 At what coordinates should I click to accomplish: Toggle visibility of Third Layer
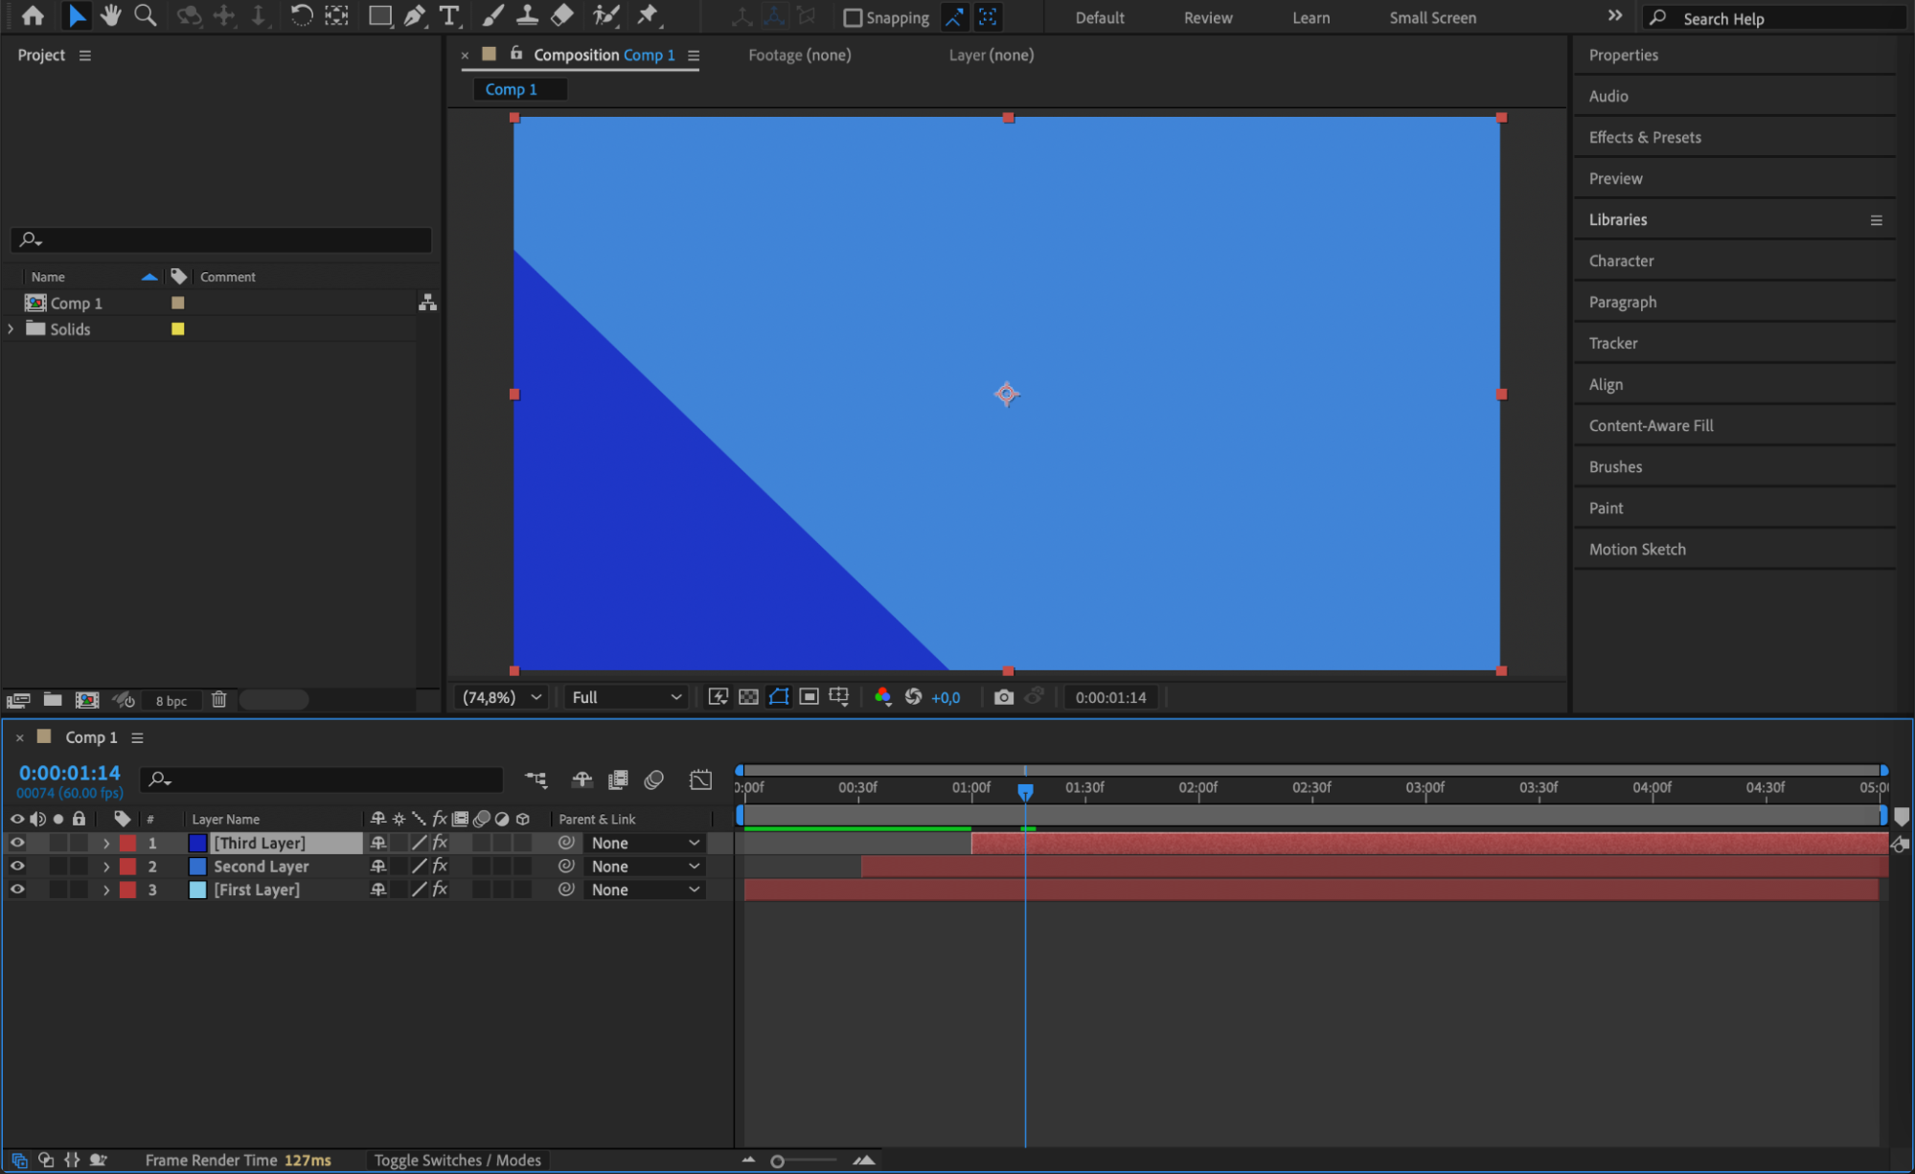tap(17, 843)
